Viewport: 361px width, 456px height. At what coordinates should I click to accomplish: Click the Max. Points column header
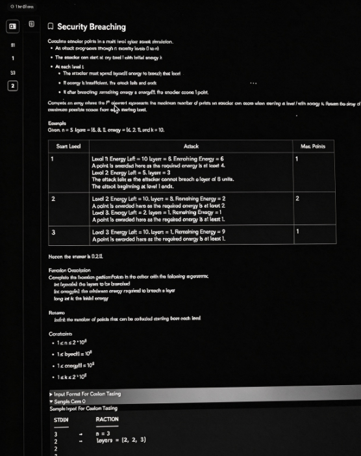click(313, 146)
